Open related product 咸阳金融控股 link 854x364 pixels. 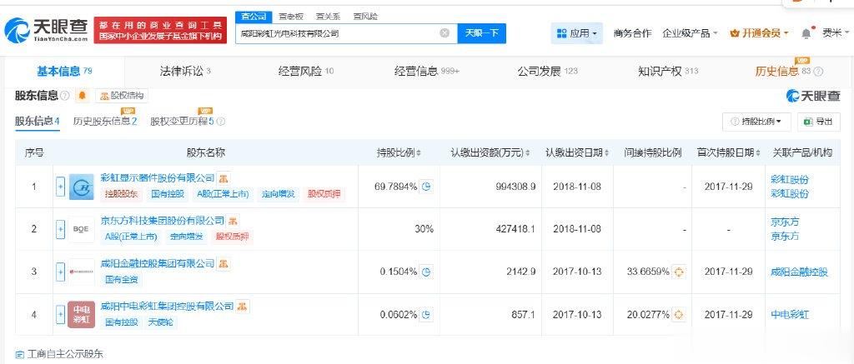click(x=800, y=272)
